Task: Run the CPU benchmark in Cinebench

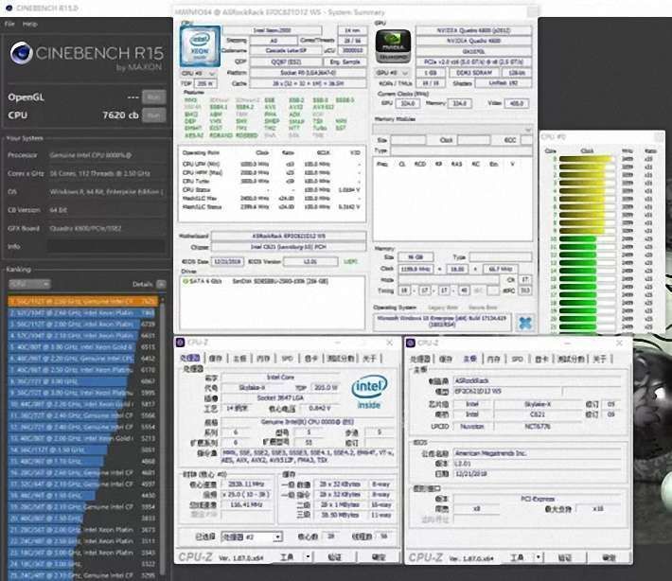Action: click(154, 115)
